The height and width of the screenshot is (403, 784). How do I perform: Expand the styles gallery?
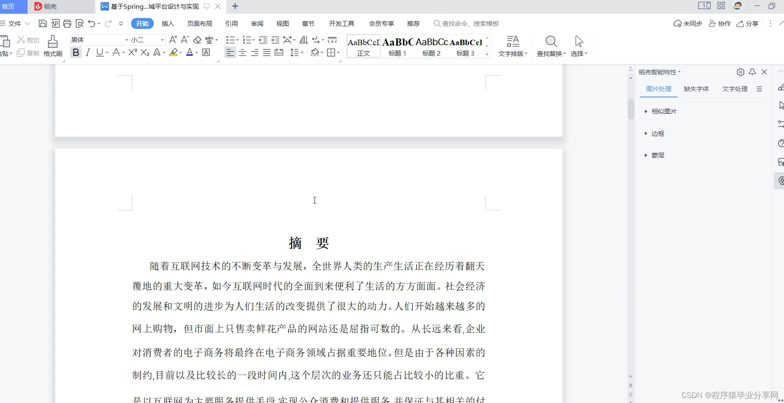click(x=487, y=54)
